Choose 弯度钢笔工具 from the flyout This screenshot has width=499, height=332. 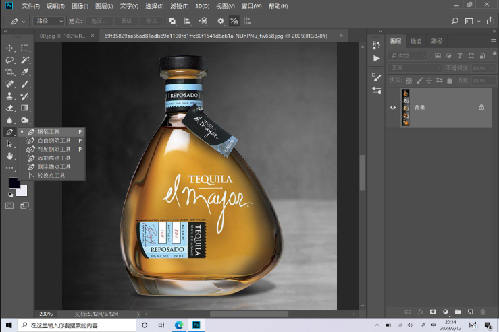(x=51, y=150)
